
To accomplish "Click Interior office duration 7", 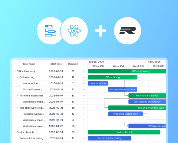I will click(73, 83).
